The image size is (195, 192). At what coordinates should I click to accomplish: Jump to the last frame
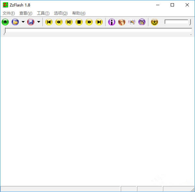(x=99, y=22)
